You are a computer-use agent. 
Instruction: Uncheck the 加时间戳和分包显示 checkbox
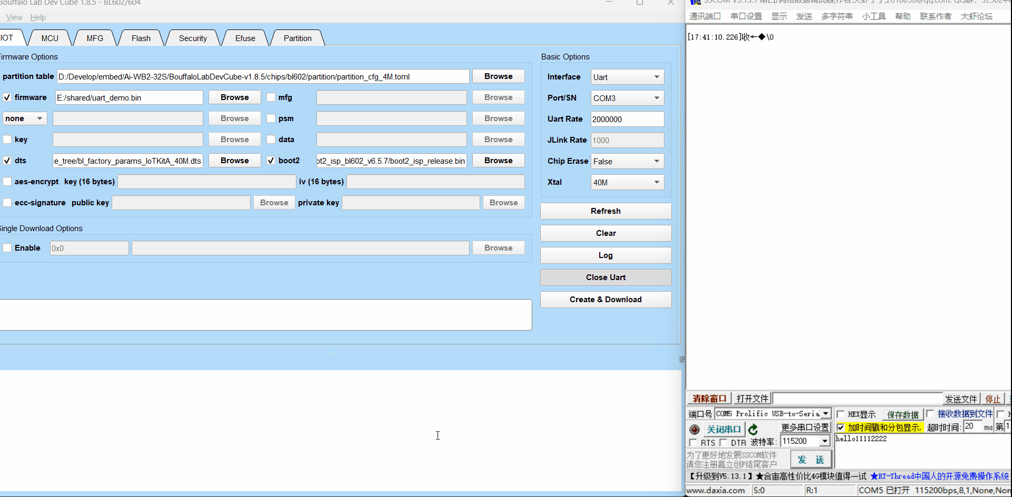tap(840, 428)
